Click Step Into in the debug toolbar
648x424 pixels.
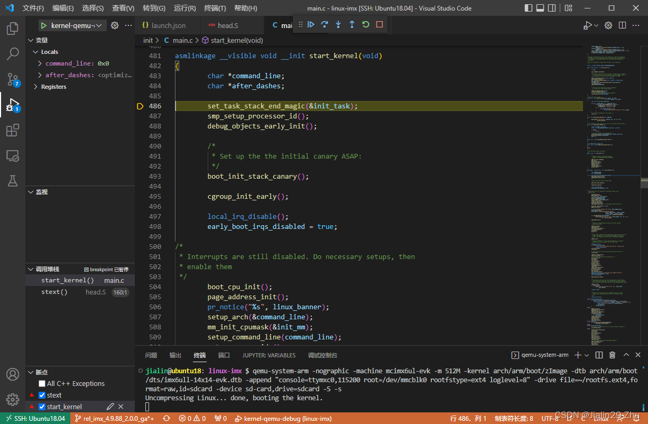(338, 24)
